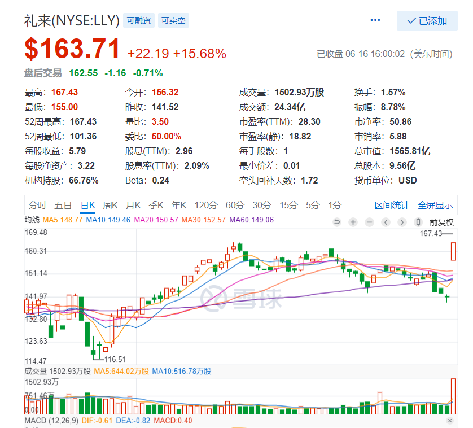Switch to the 五日 chart tab
Viewport: 473px width, 428px height.
pos(63,205)
